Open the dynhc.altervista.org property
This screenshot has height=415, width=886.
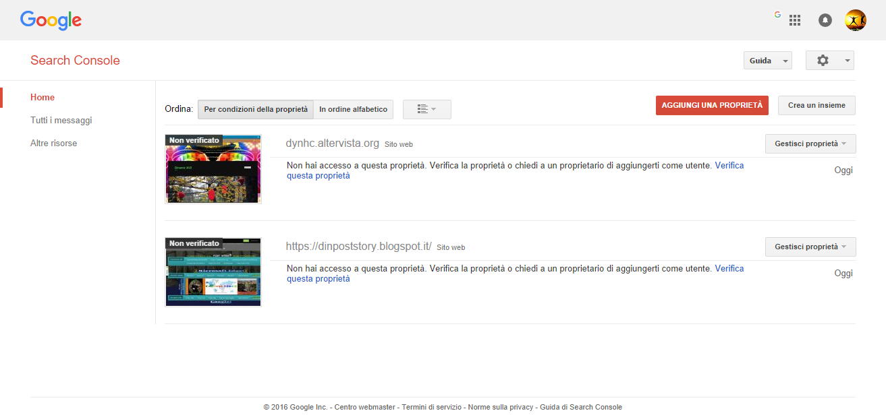[x=333, y=143]
